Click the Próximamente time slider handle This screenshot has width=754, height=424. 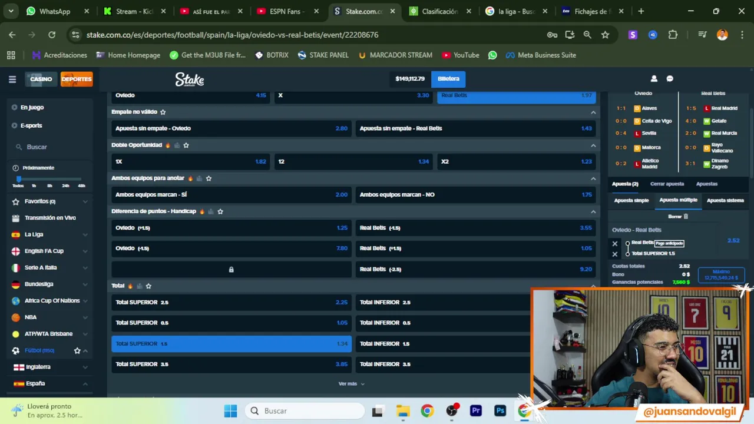19,178
